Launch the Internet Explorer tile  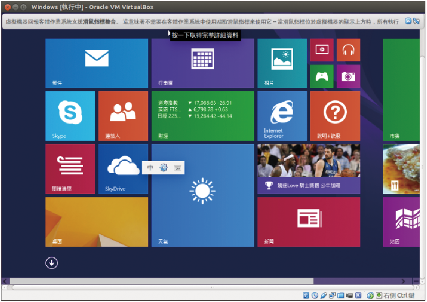coord(282,116)
